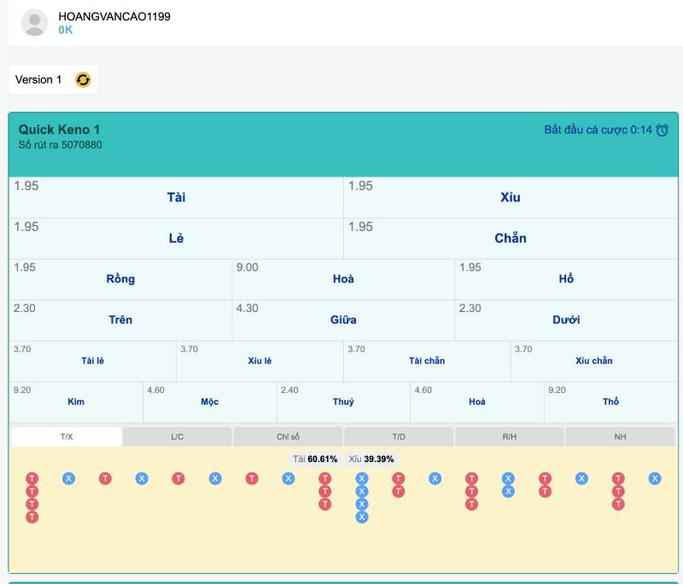Click the user profile avatar icon

click(x=34, y=23)
